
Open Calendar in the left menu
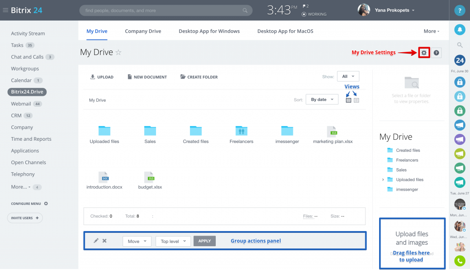(x=21, y=80)
